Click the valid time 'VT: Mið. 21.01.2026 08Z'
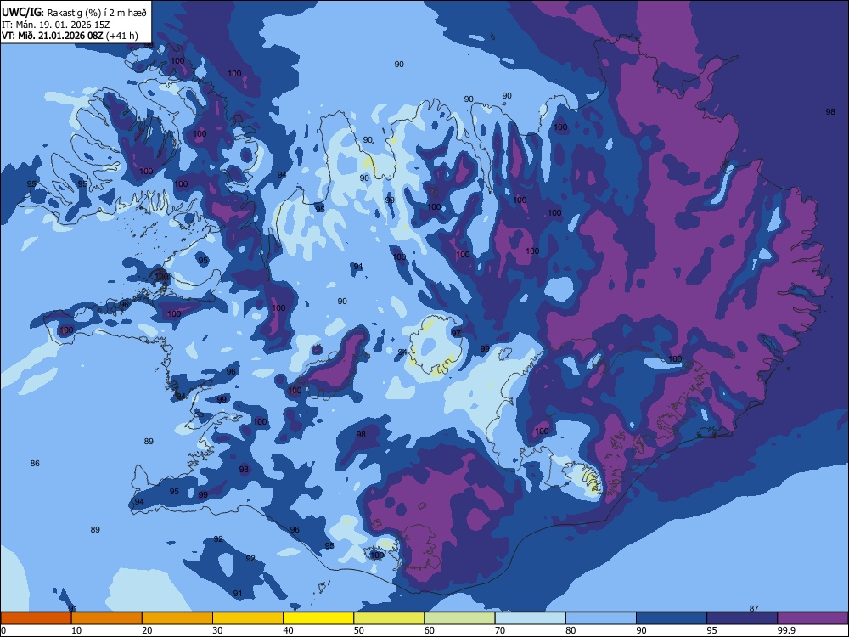849x637 pixels. (x=53, y=36)
